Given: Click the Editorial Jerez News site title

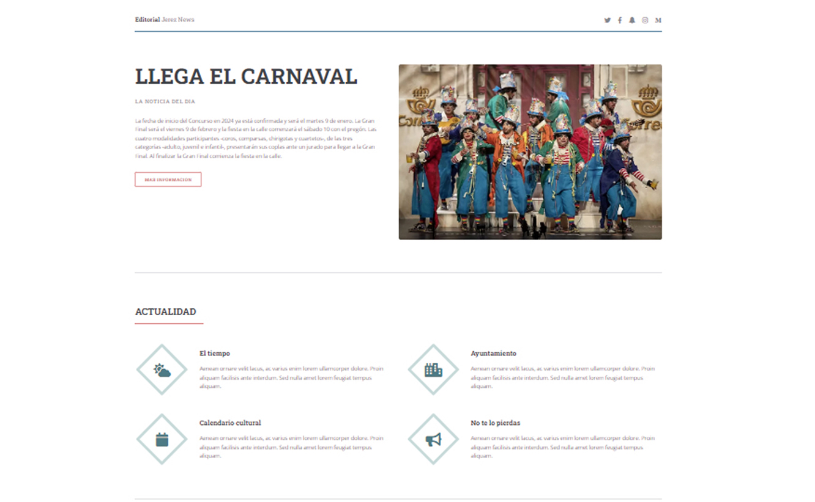Looking at the screenshot, I should coord(165,20).
